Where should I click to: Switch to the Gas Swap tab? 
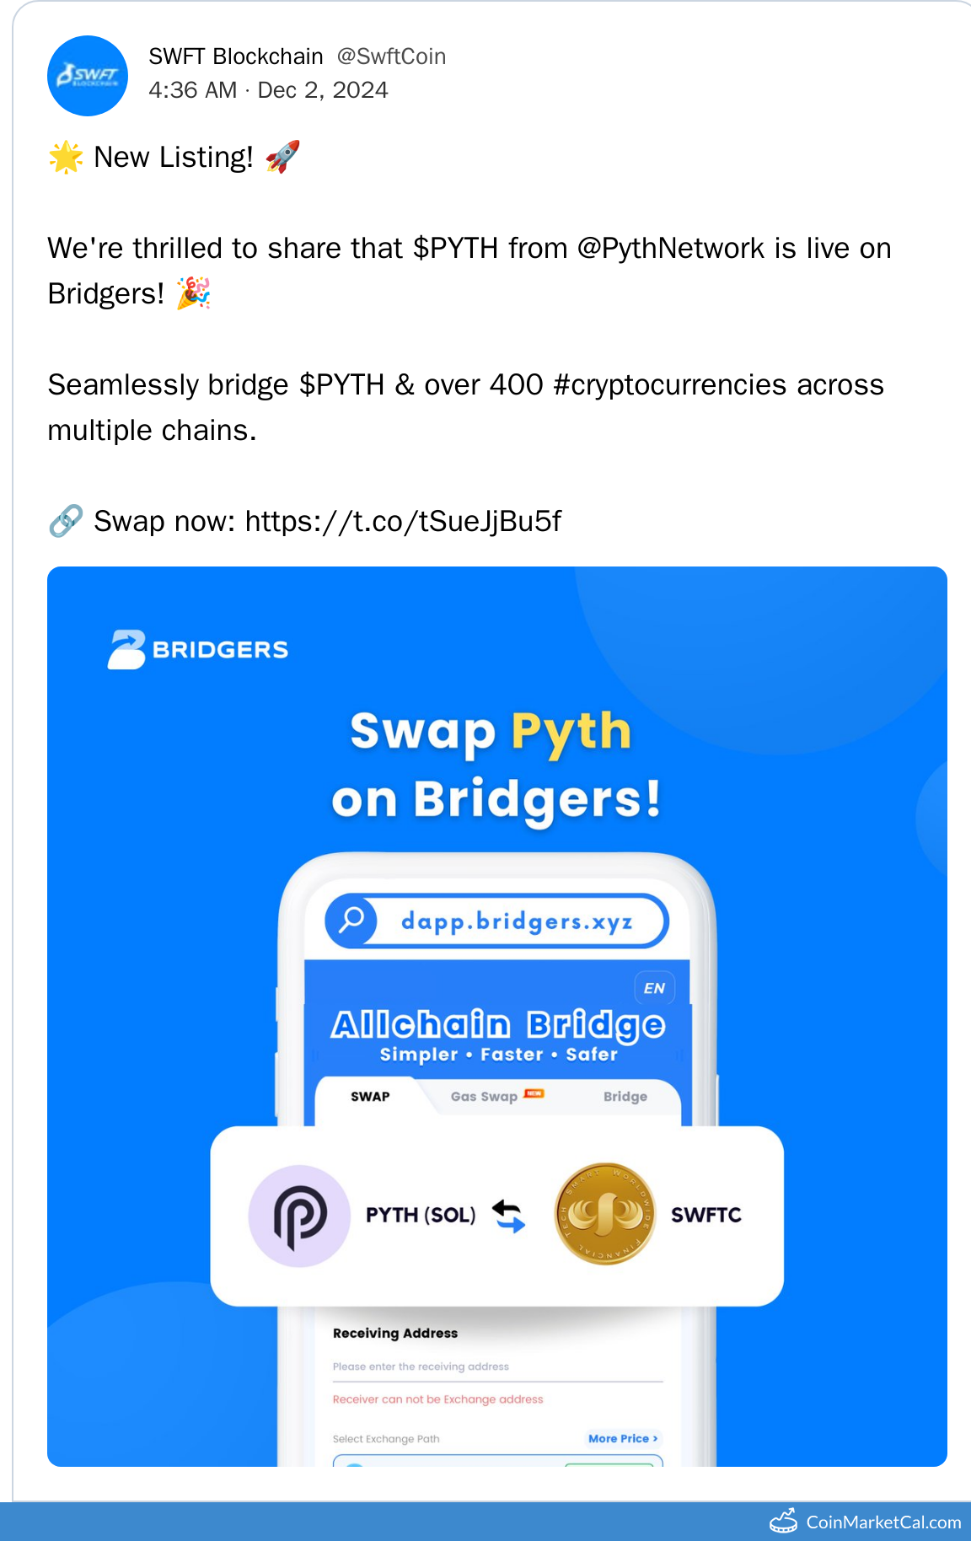[485, 1096]
